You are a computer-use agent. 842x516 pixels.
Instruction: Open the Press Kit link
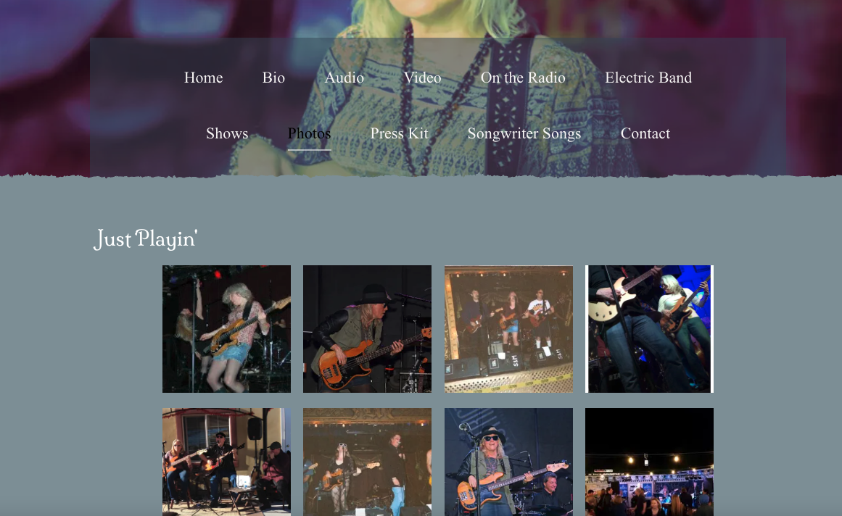click(x=399, y=133)
